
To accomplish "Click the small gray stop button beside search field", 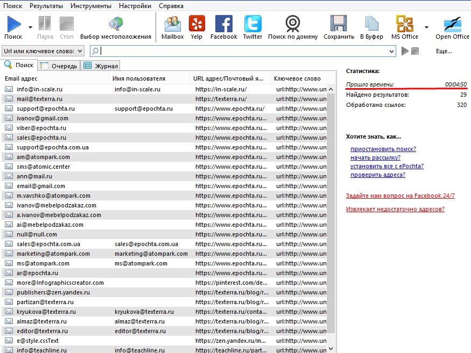I will click(415, 51).
